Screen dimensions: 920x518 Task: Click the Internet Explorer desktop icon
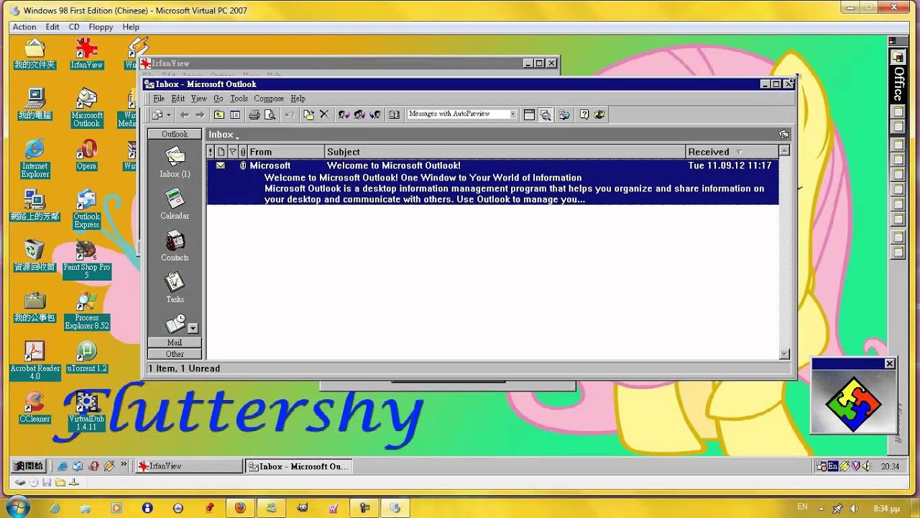pos(34,158)
